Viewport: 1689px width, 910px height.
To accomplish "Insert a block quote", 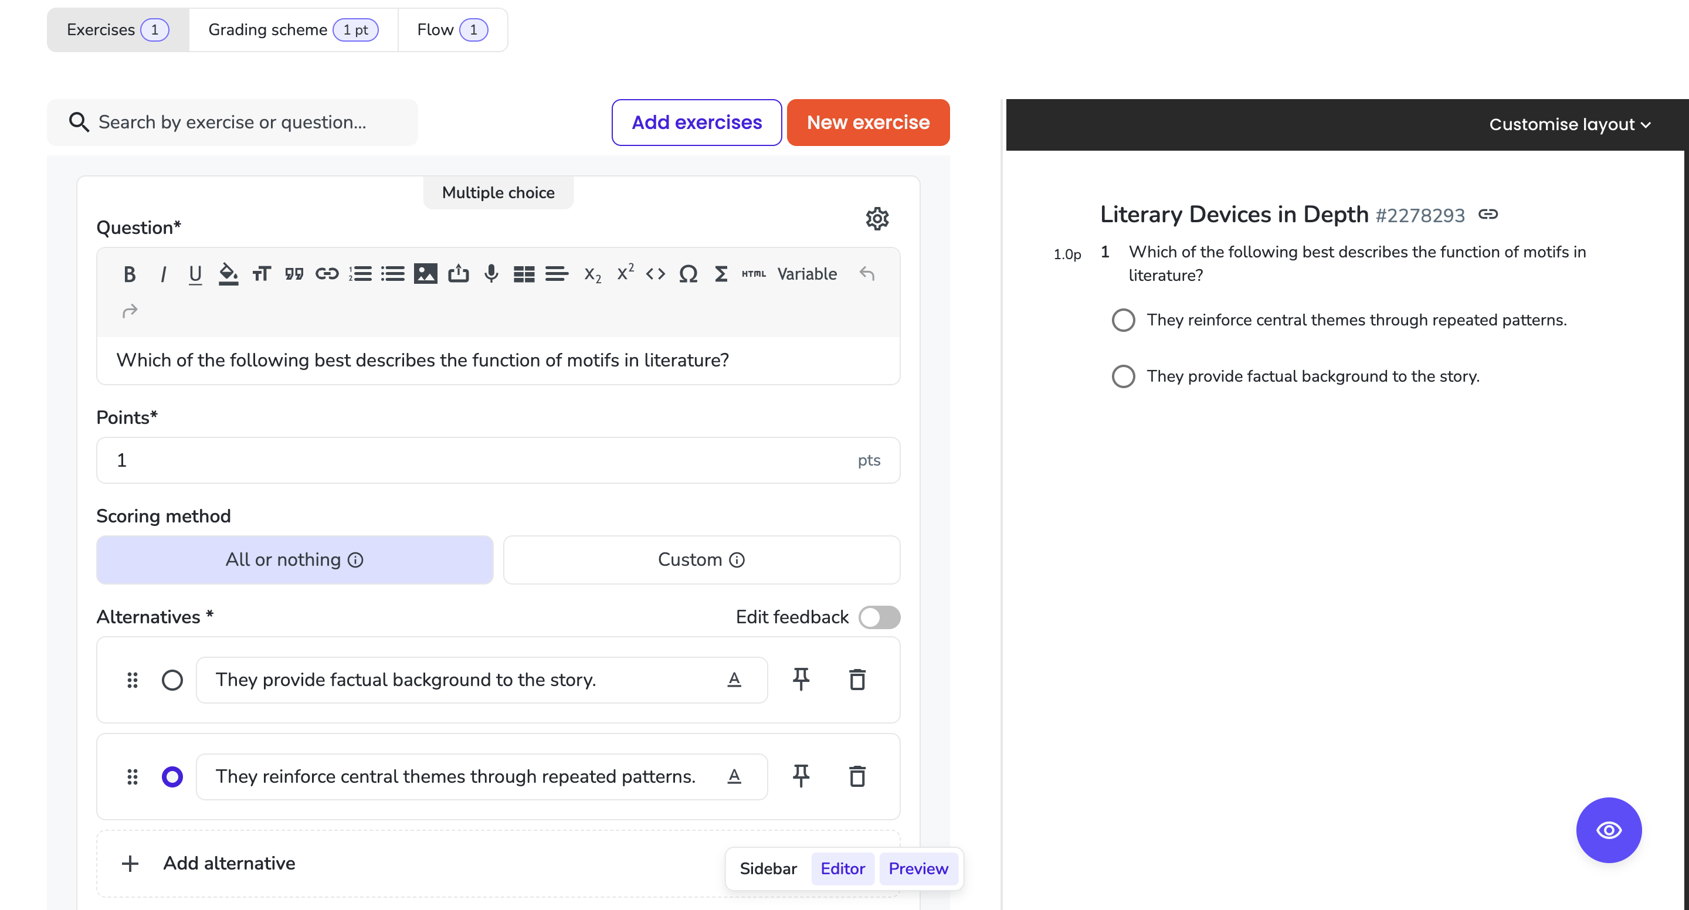I will (x=294, y=274).
